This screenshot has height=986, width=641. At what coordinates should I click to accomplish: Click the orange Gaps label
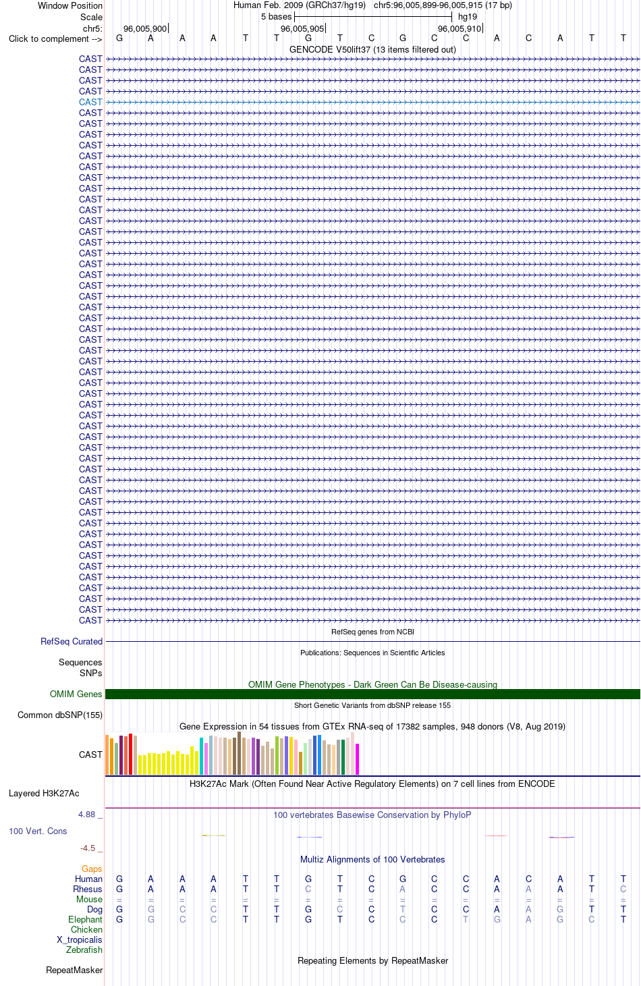92,869
